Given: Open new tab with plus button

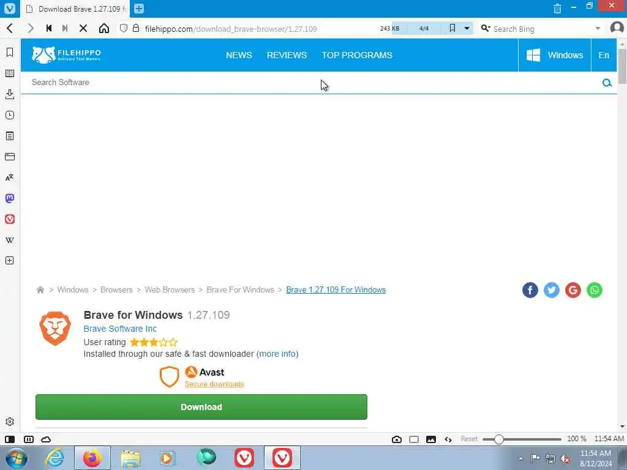Looking at the screenshot, I should pyautogui.click(x=139, y=9).
